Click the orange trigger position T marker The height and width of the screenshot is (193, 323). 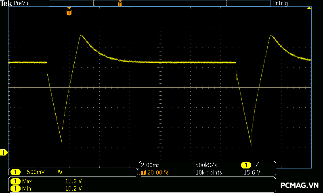69,12
